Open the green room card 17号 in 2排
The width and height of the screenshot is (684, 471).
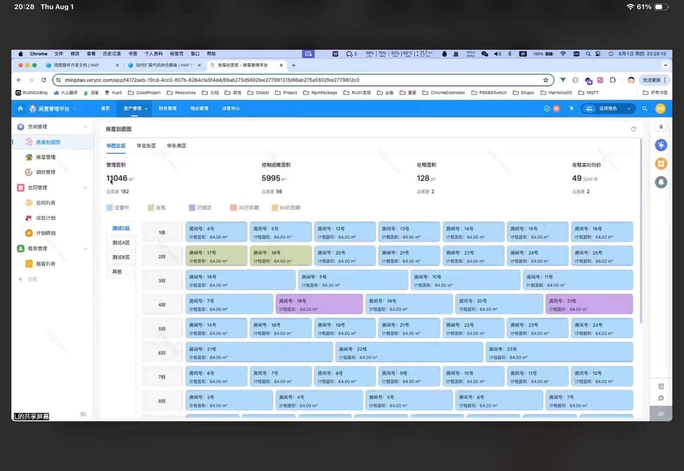[x=217, y=256]
